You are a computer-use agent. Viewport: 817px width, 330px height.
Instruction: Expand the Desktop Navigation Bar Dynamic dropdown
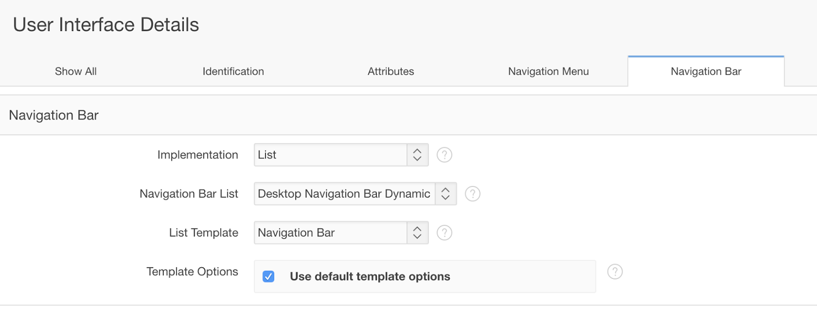tap(355, 194)
